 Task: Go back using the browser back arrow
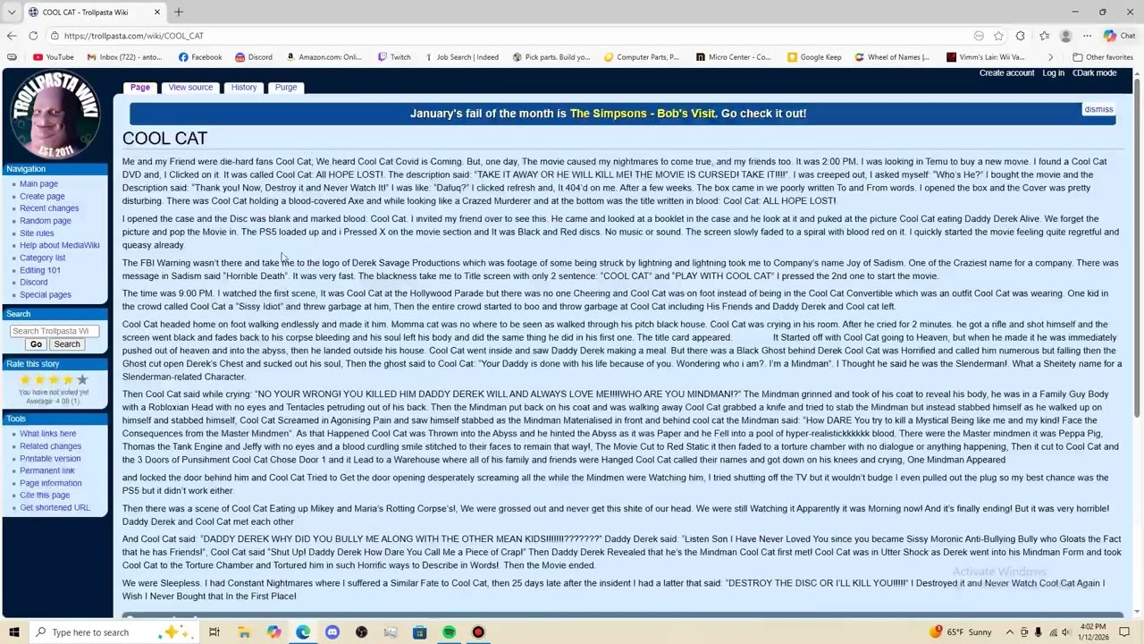pos(12,36)
